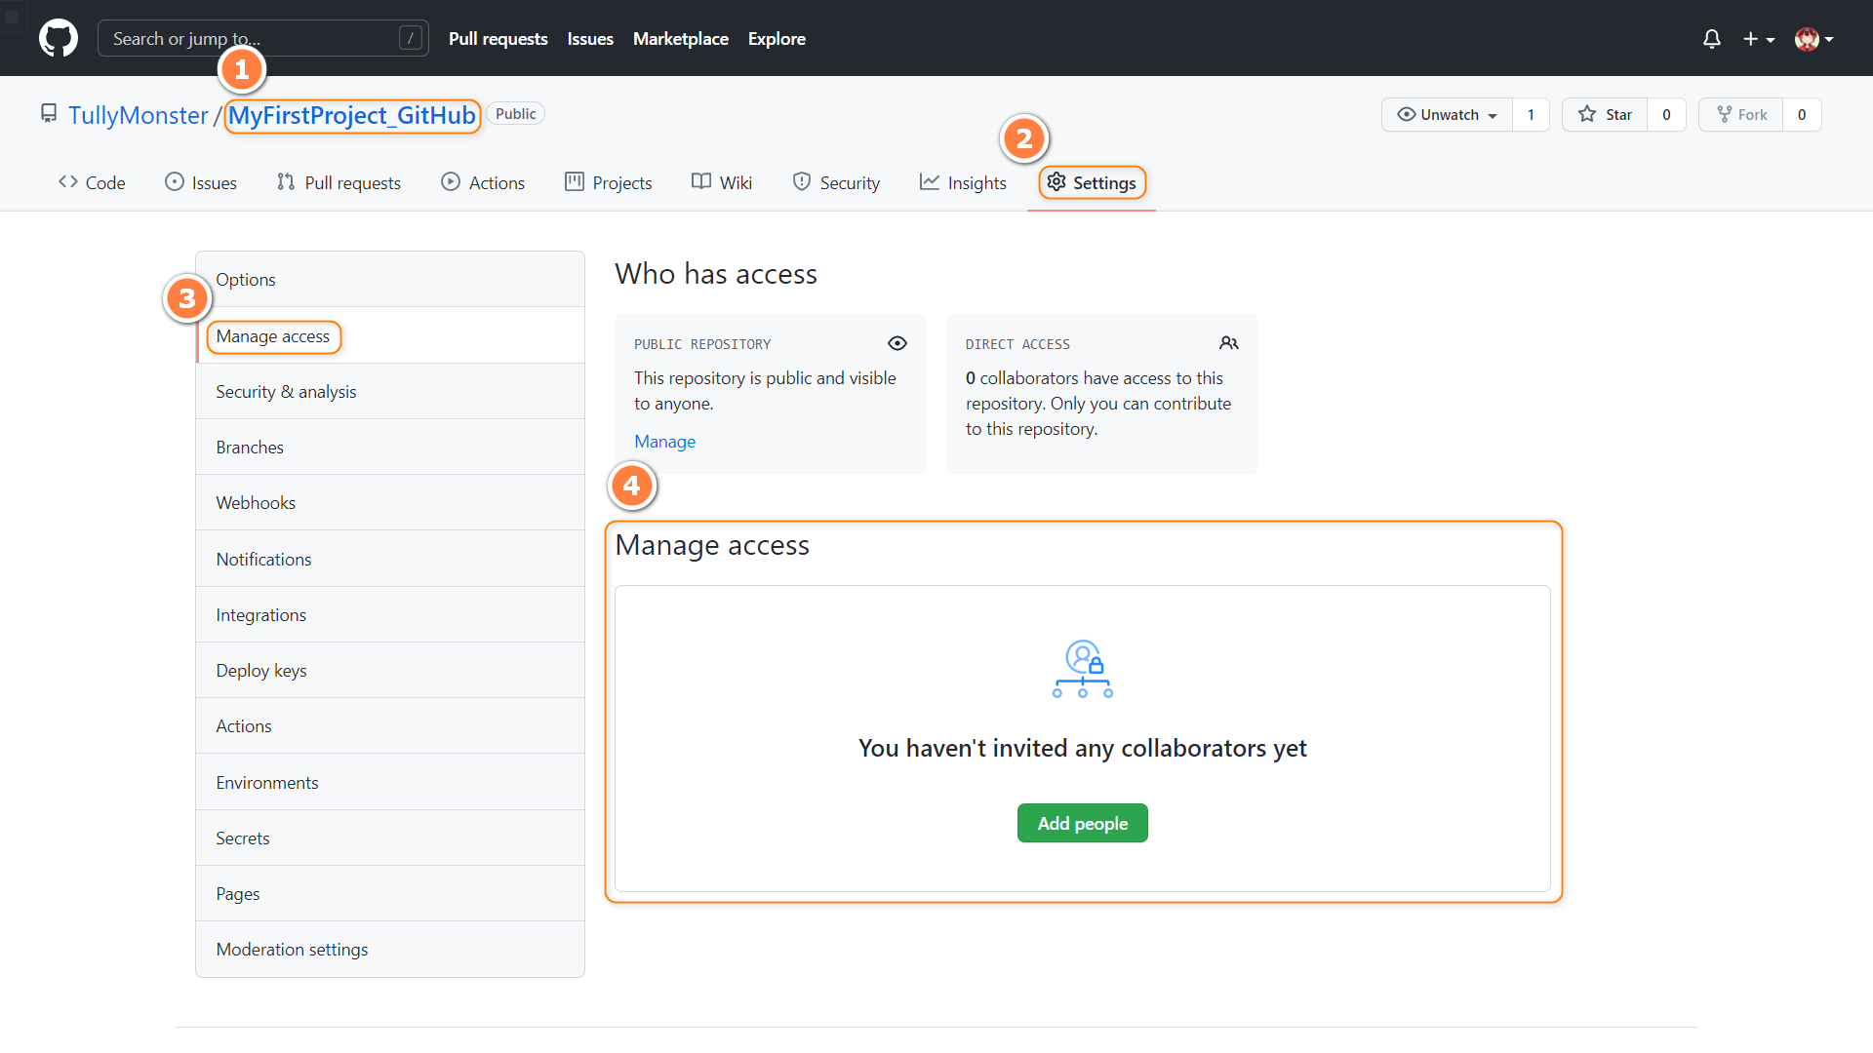
Task: Click the Add people button
Action: [x=1083, y=823]
